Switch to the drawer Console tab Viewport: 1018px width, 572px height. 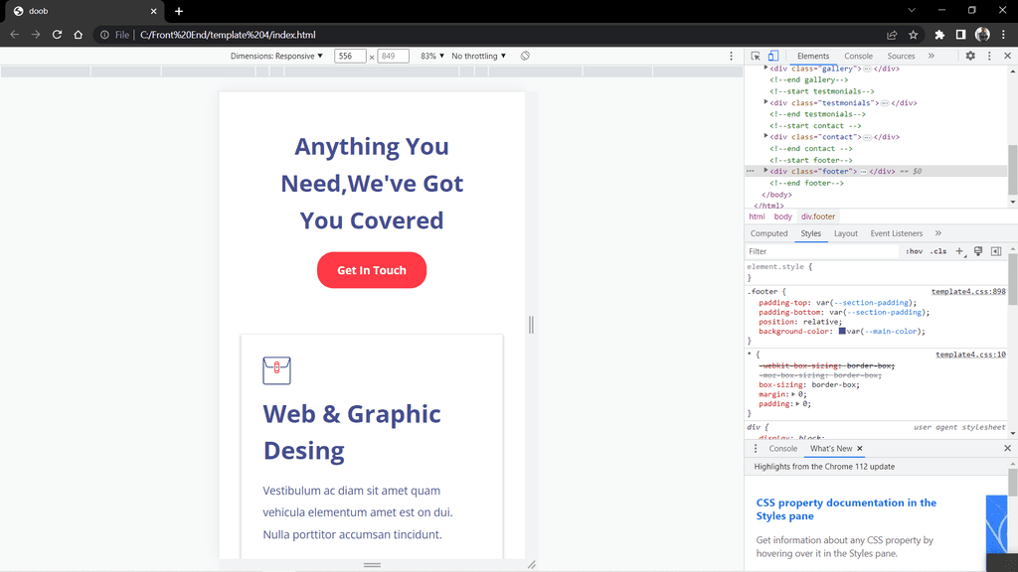[783, 449]
